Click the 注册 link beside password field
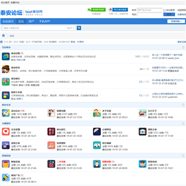This screenshot has height=186, width=186. tap(182, 14)
